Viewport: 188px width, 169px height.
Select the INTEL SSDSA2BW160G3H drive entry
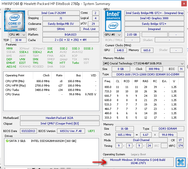pyautogui.click(x=54, y=141)
